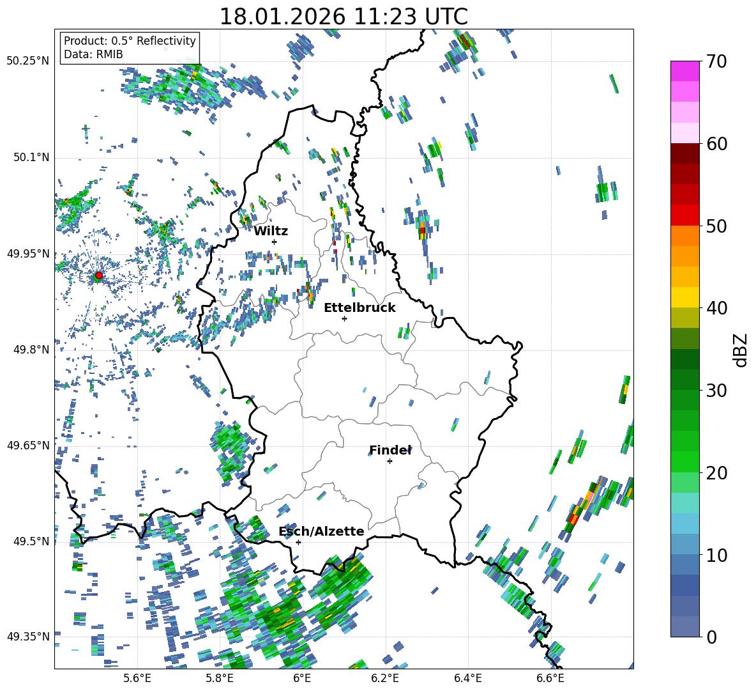Click the 60 colorbar tick label
The height and width of the screenshot is (691, 756).
(716, 144)
